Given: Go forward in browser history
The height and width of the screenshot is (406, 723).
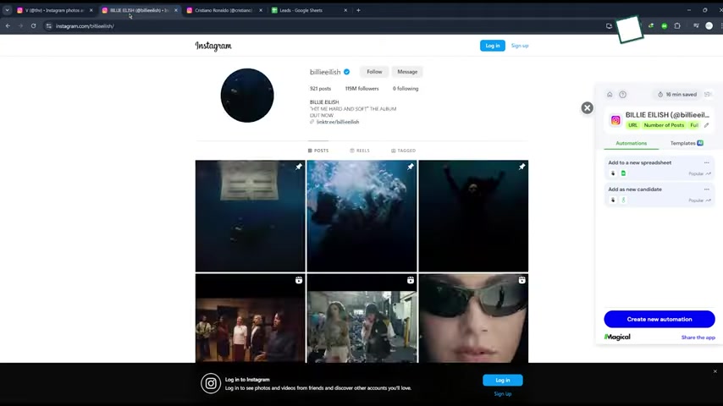Looking at the screenshot, I should pyautogui.click(x=20, y=26).
